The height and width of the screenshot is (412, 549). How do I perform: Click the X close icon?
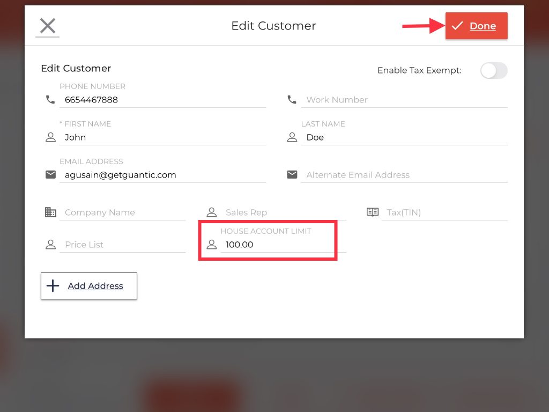pyautogui.click(x=48, y=26)
